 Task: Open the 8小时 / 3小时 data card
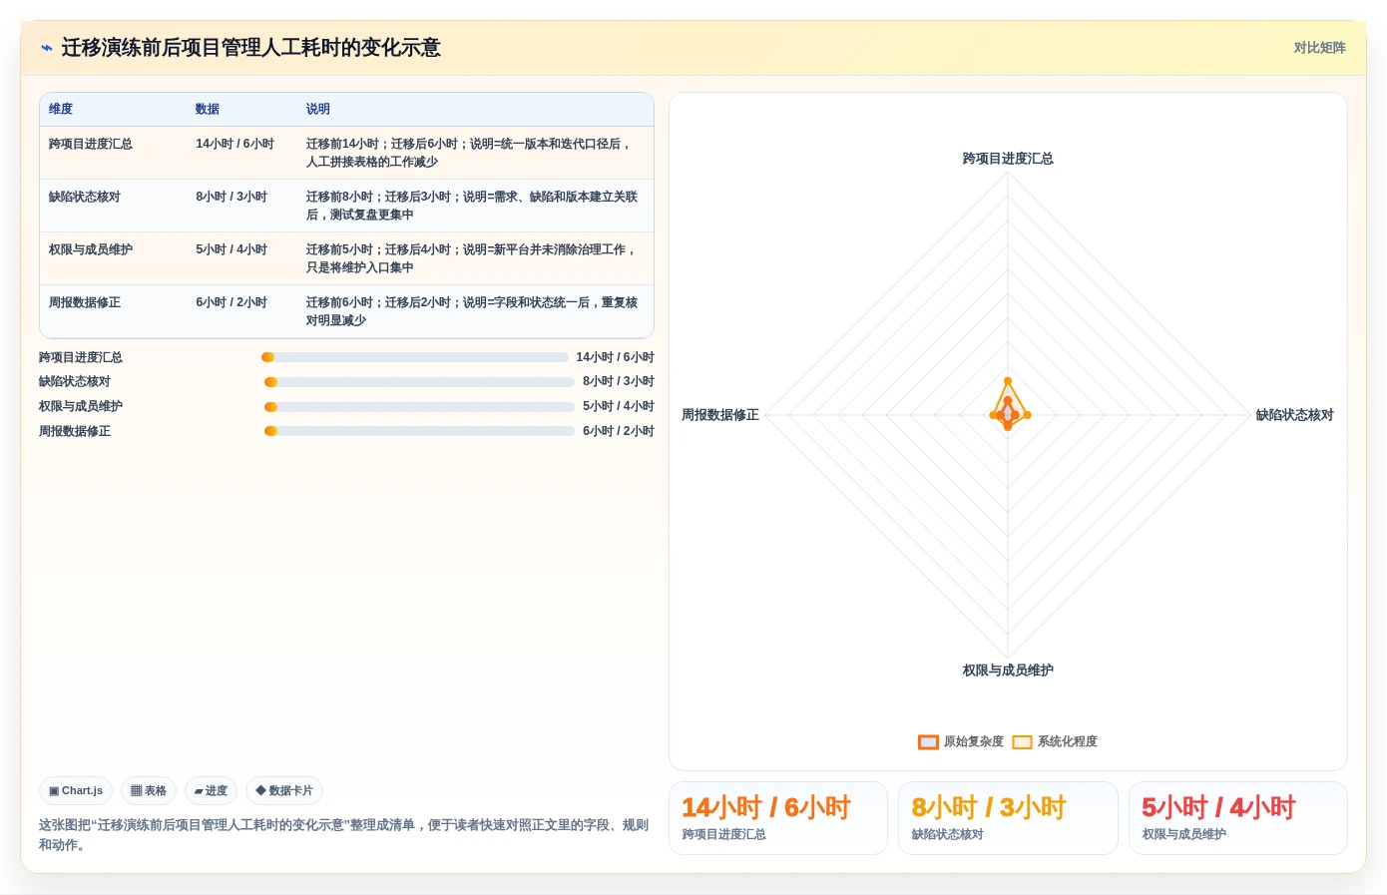[x=1008, y=818]
